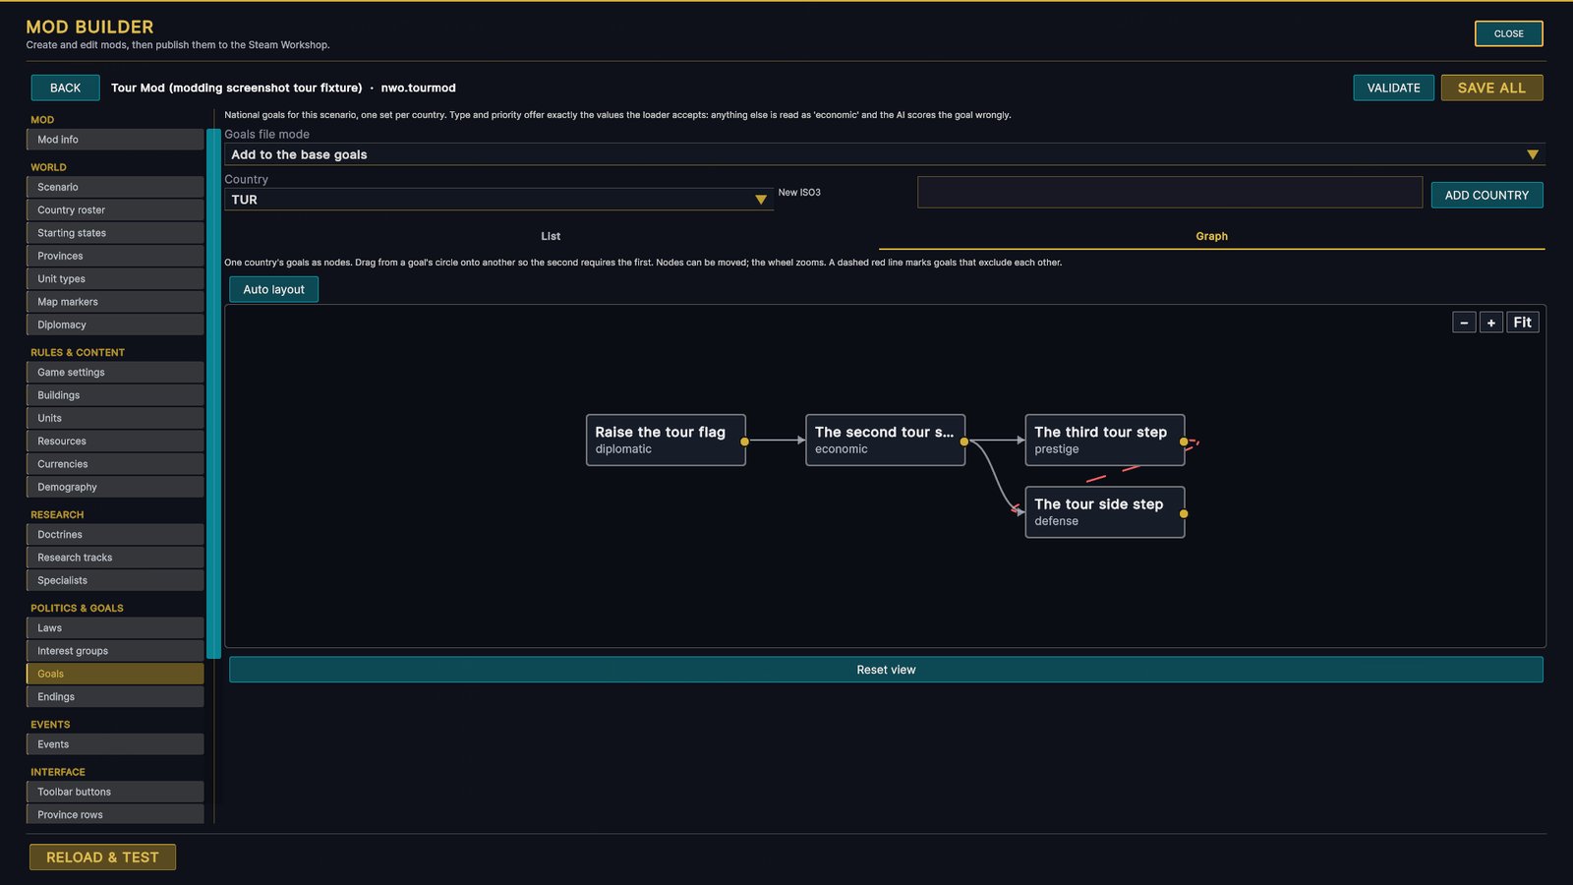The image size is (1573, 885).
Task: Open Map markers section
Action: [x=115, y=302]
